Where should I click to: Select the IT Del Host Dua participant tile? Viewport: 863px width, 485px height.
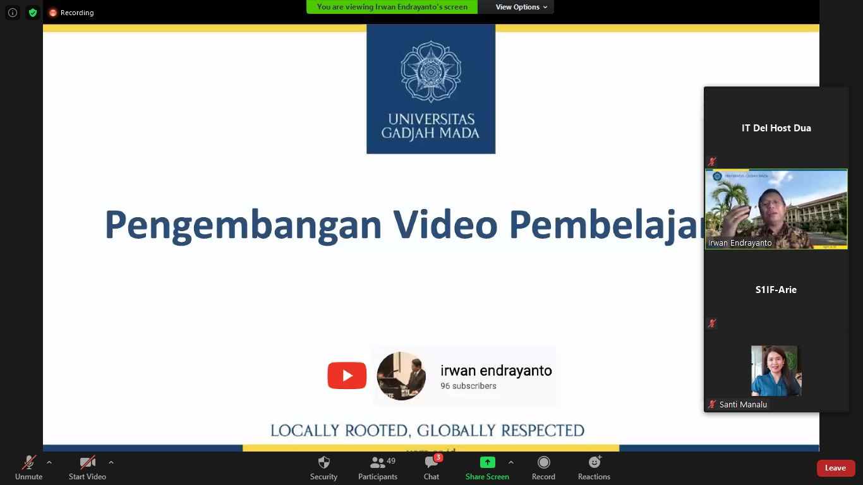tap(776, 128)
